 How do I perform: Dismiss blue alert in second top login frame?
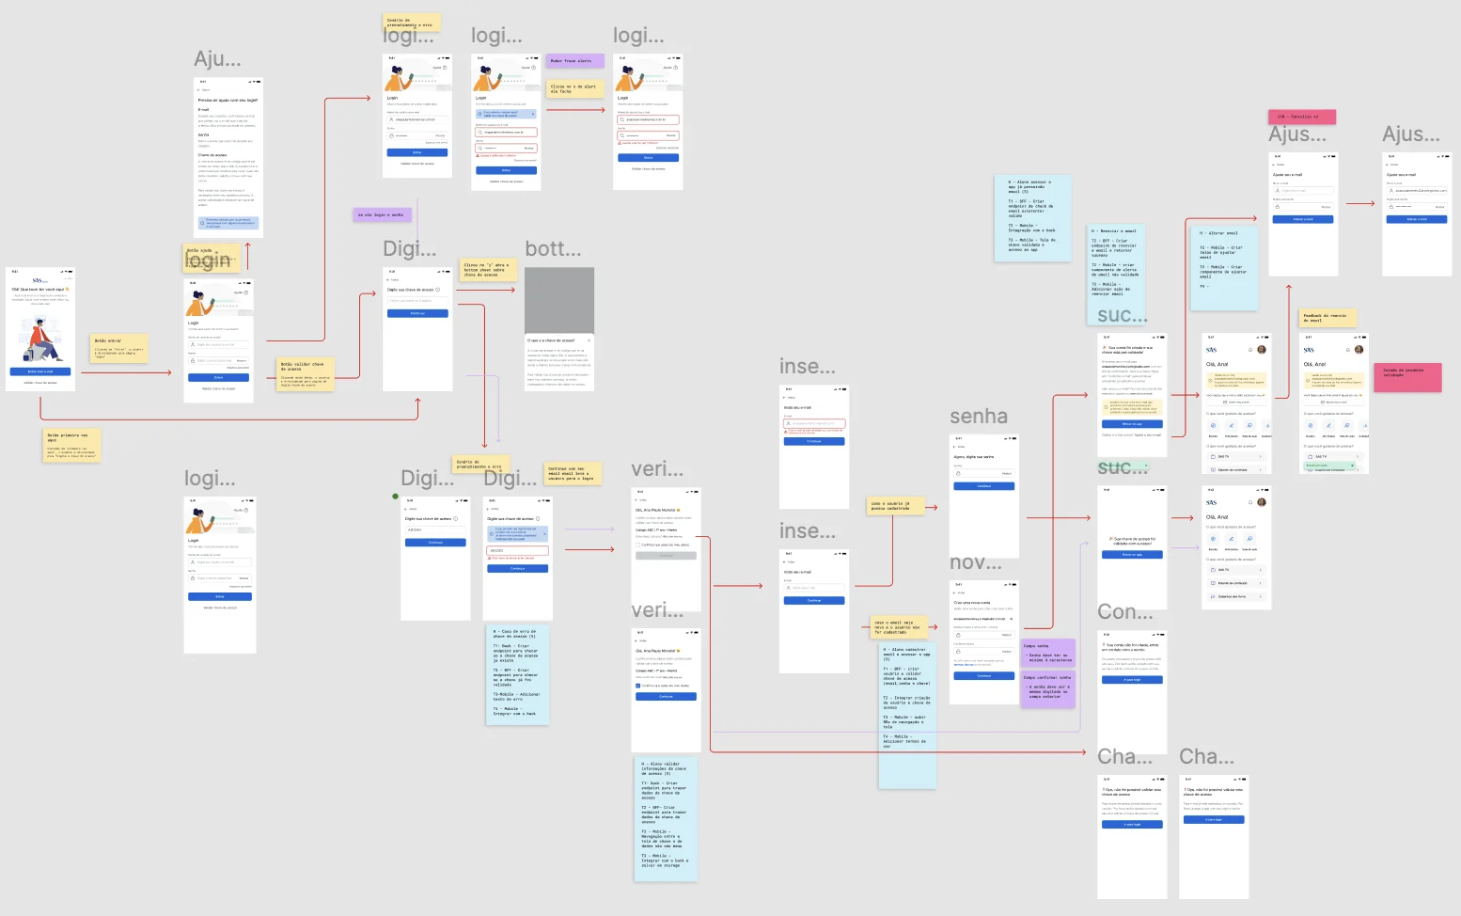point(532,112)
